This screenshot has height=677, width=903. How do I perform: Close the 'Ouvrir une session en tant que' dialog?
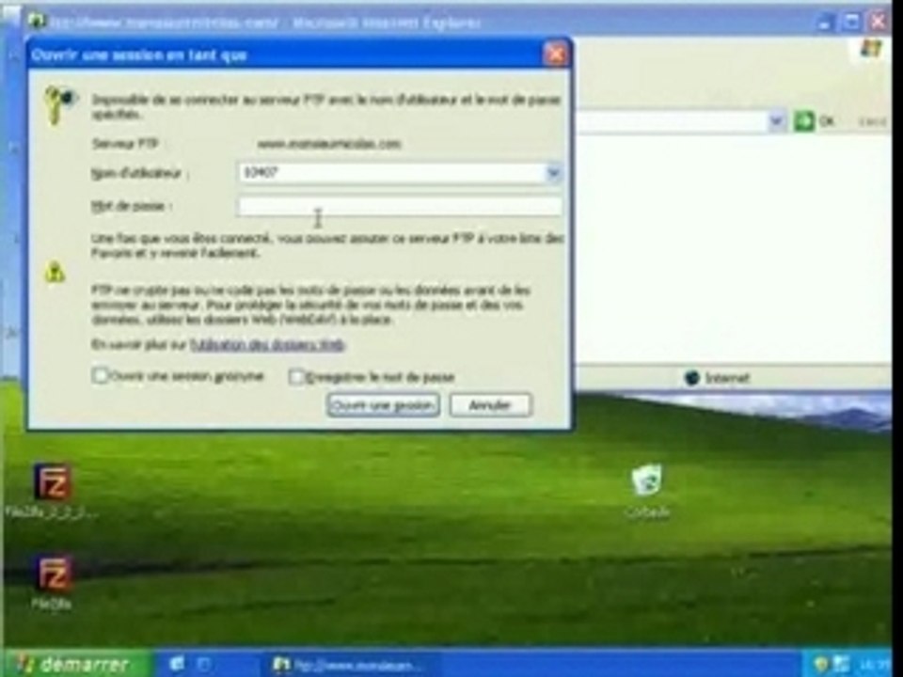[556, 55]
